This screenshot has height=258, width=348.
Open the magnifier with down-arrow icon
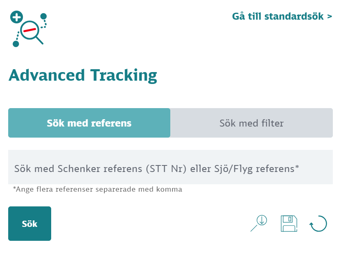click(x=259, y=223)
